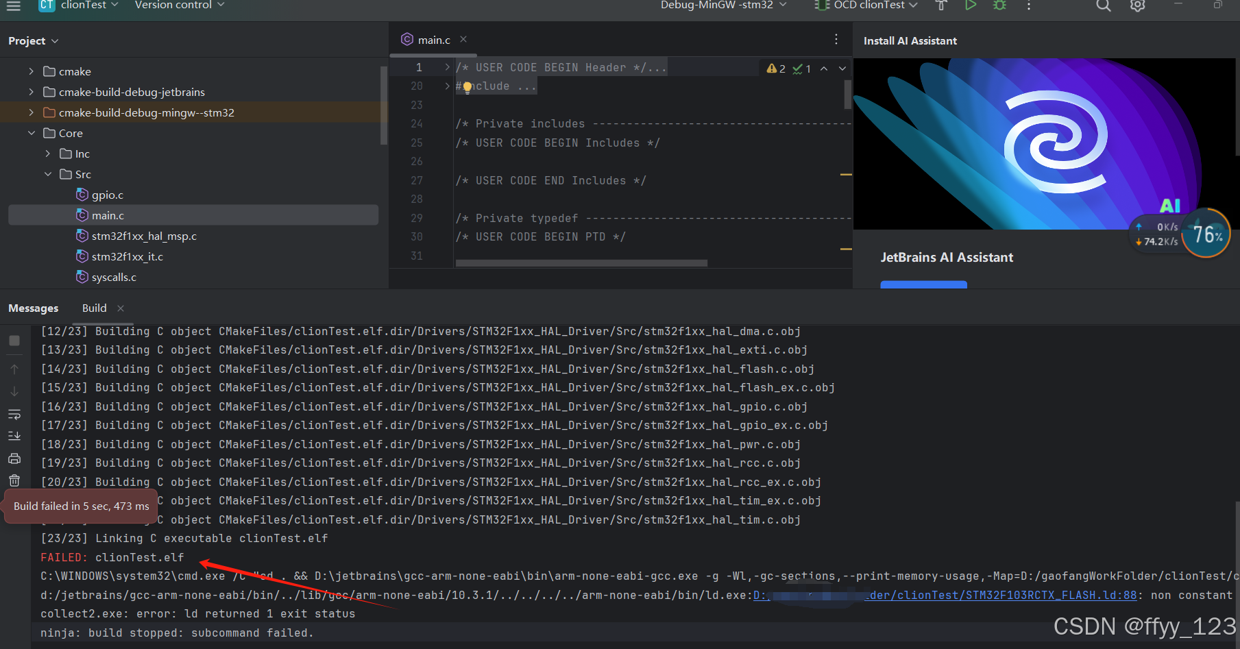Open IDE Settings via the gear icon
The image size is (1240, 649).
coord(1137,5)
